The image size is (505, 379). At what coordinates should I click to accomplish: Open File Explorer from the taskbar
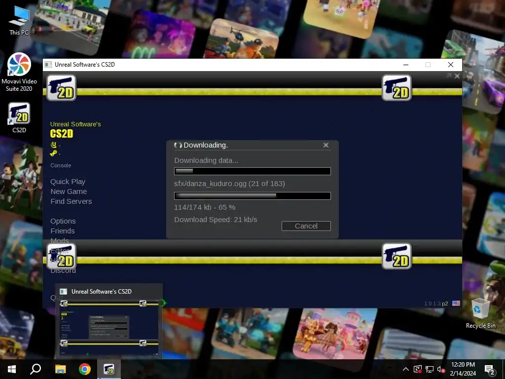(60, 369)
